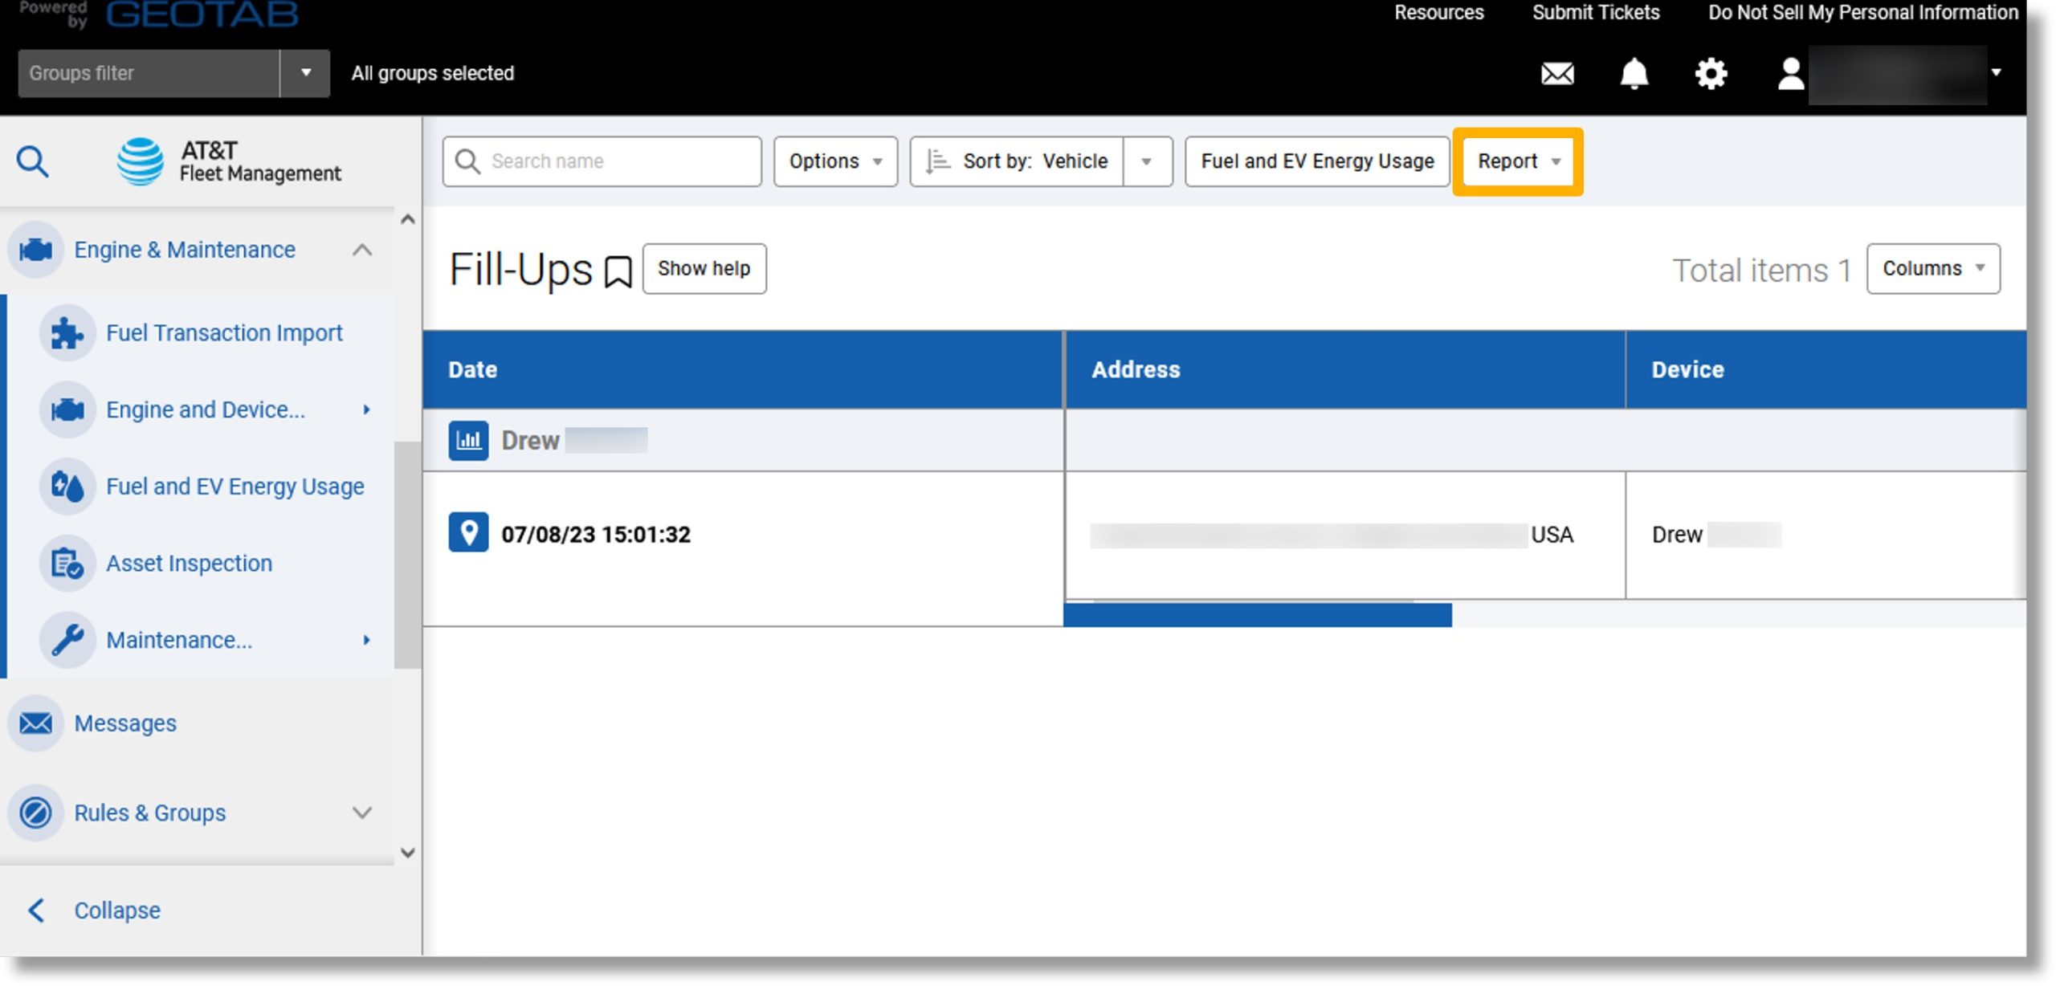Open the settings gear icon
The image size is (2056, 986).
click(x=1711, y=74)
